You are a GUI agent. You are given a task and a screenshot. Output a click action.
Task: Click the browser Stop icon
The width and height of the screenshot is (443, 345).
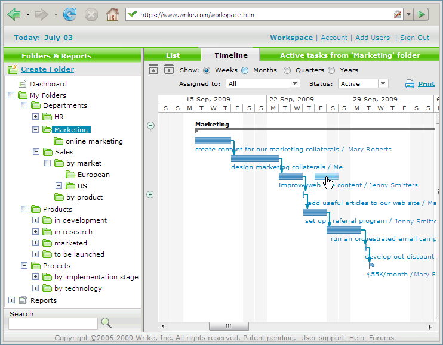point(91,14)
